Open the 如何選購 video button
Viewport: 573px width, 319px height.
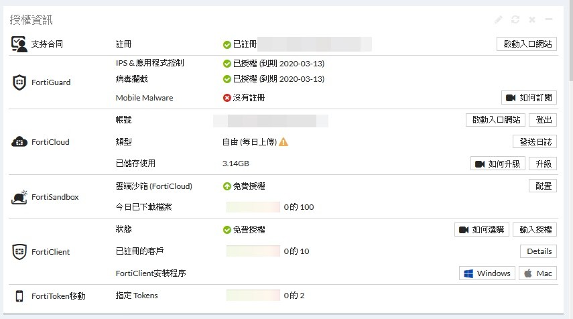tap(482, 229)
